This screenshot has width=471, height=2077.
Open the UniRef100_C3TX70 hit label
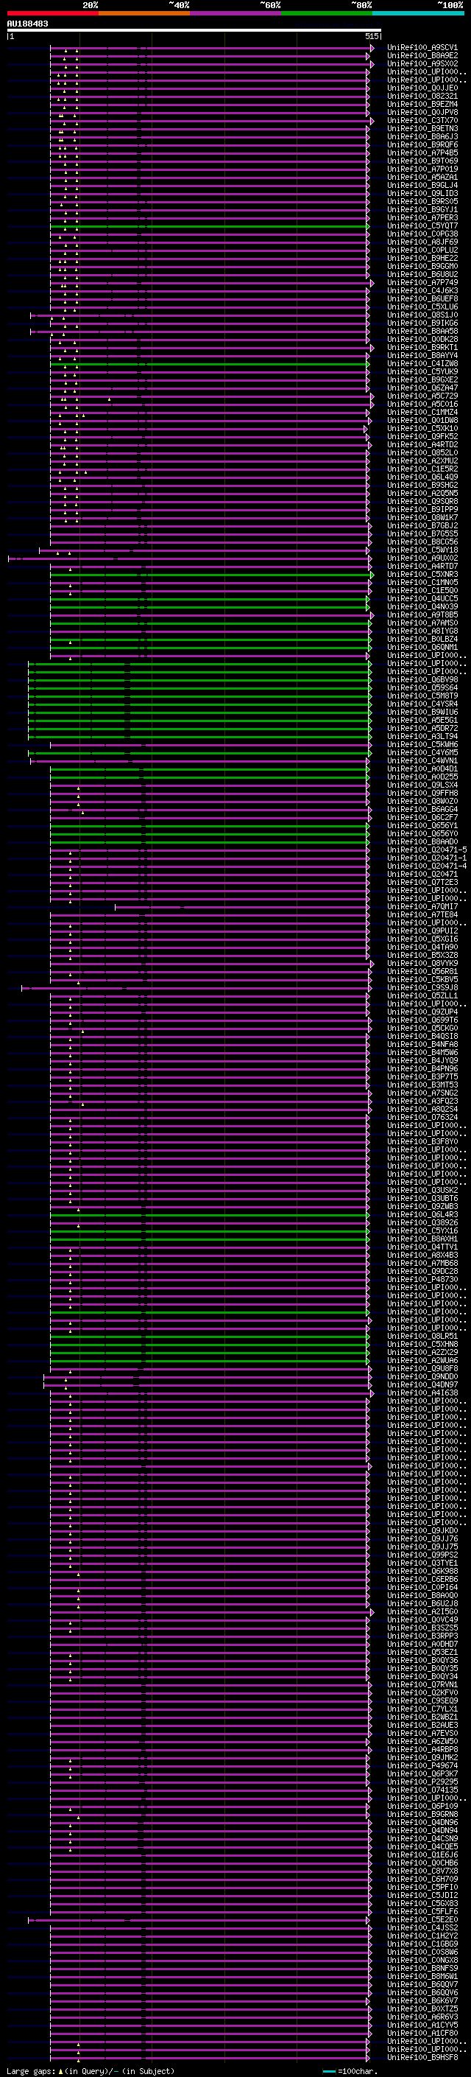click(422, 120)
